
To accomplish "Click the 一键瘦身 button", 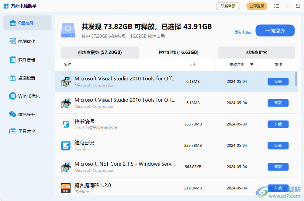I will (275, 30).
